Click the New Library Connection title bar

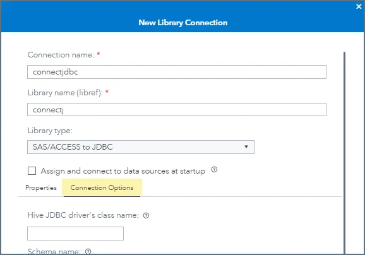[x=182, y=23]
